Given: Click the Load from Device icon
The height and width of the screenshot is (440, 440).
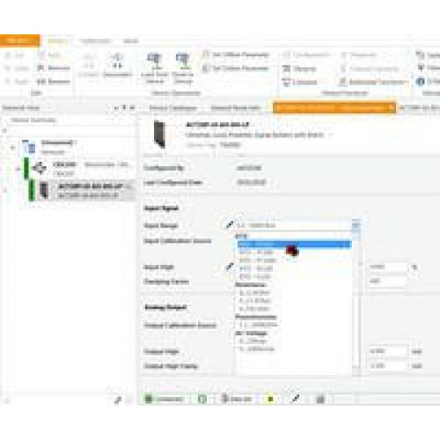Looking at the screenshot, I should pyautogui.click(x=154, y=60).
